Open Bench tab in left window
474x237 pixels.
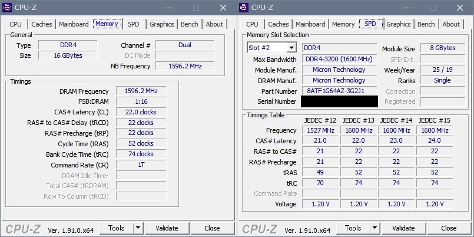tap(190, 24)
